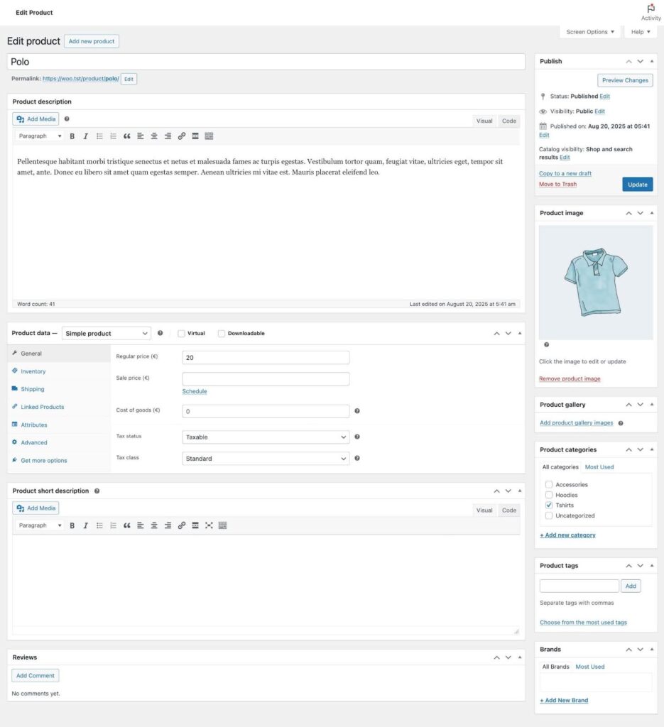
Task: Apply blockquote in short description editor
Action: (x=126, y=525)
